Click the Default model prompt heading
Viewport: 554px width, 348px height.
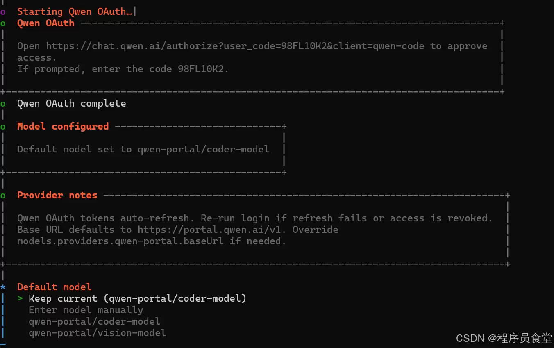coord(54,287)
